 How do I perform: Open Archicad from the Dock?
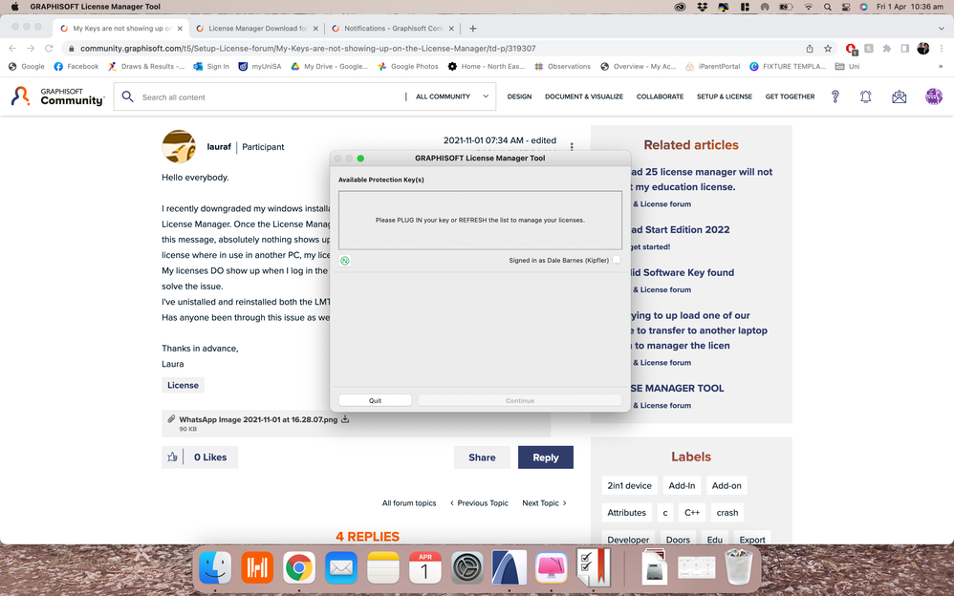(x=510, y=567)
